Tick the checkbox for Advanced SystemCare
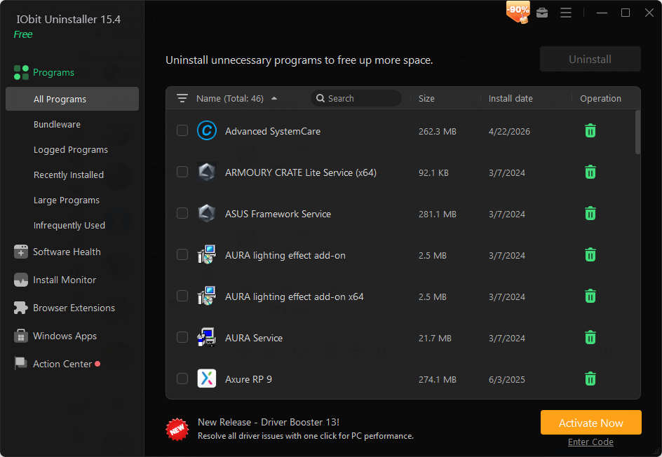662x457 pixels. pyautogui.click(x=182, y=130)
